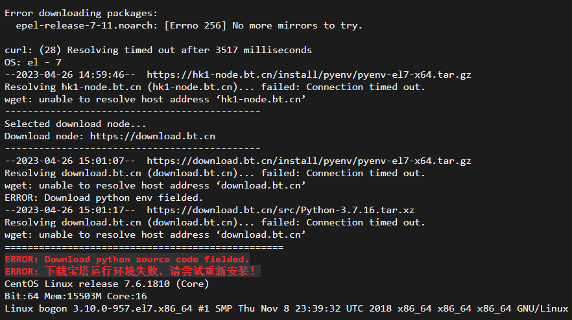The image size is (572, 320).
Task: Click the epel-release-7-11.noarch error text
Action: click(189, 26)
